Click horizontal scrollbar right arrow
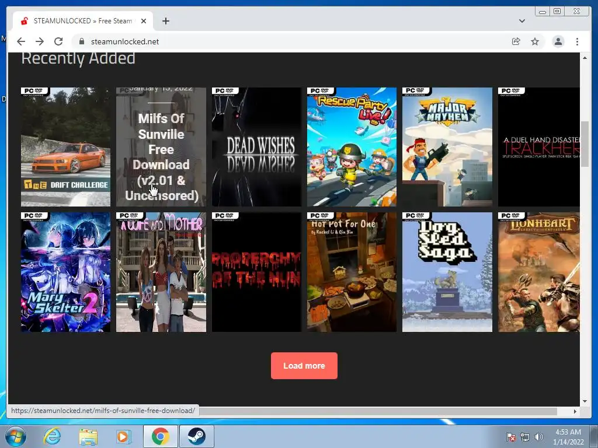 (x=575, y=411)
